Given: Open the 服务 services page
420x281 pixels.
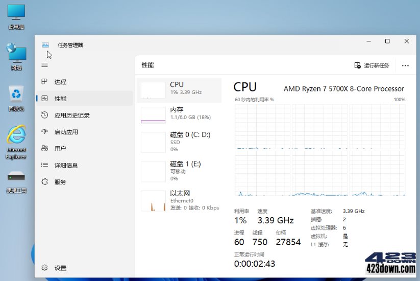Looking at the screenshot, I should click(x=60, y=182).
